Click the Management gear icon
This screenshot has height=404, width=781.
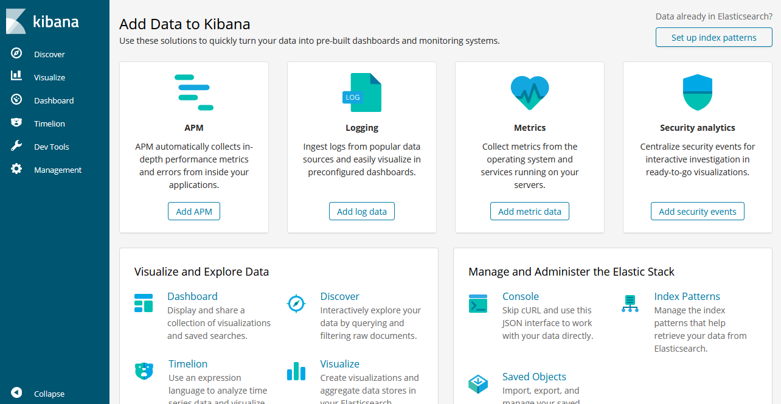(16, 169)
